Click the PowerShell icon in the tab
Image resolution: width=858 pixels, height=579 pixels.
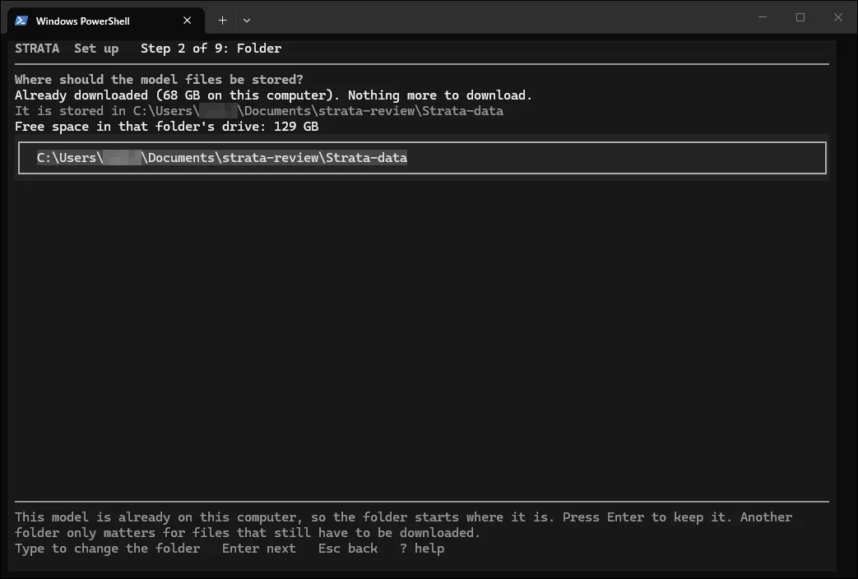(21, 21)
